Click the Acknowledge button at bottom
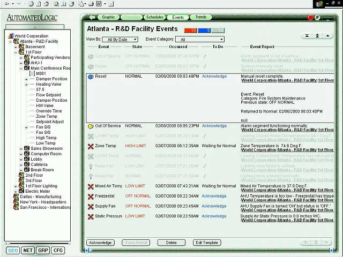 (x=100, y=243)
